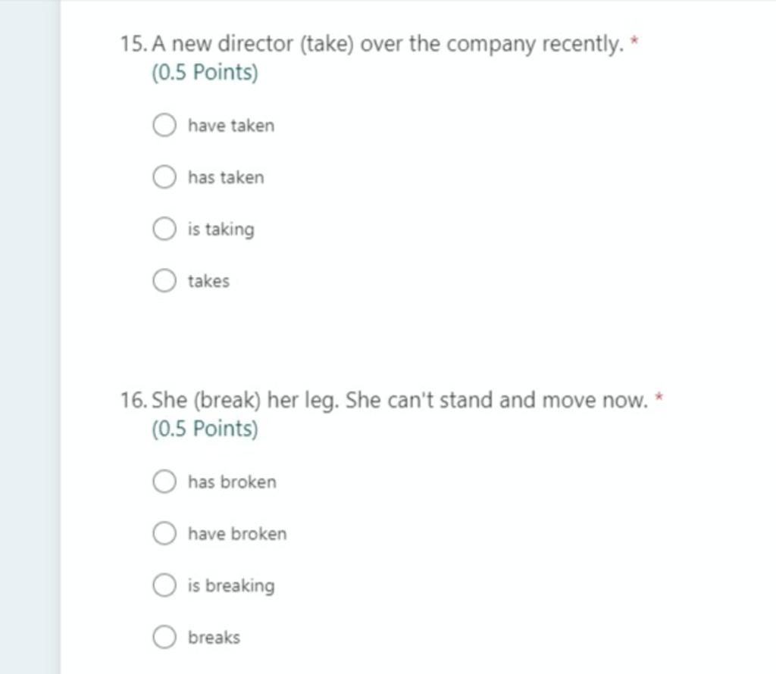
Task: Click question 16 text about broken leg
Action: click(x=399, y=401)
